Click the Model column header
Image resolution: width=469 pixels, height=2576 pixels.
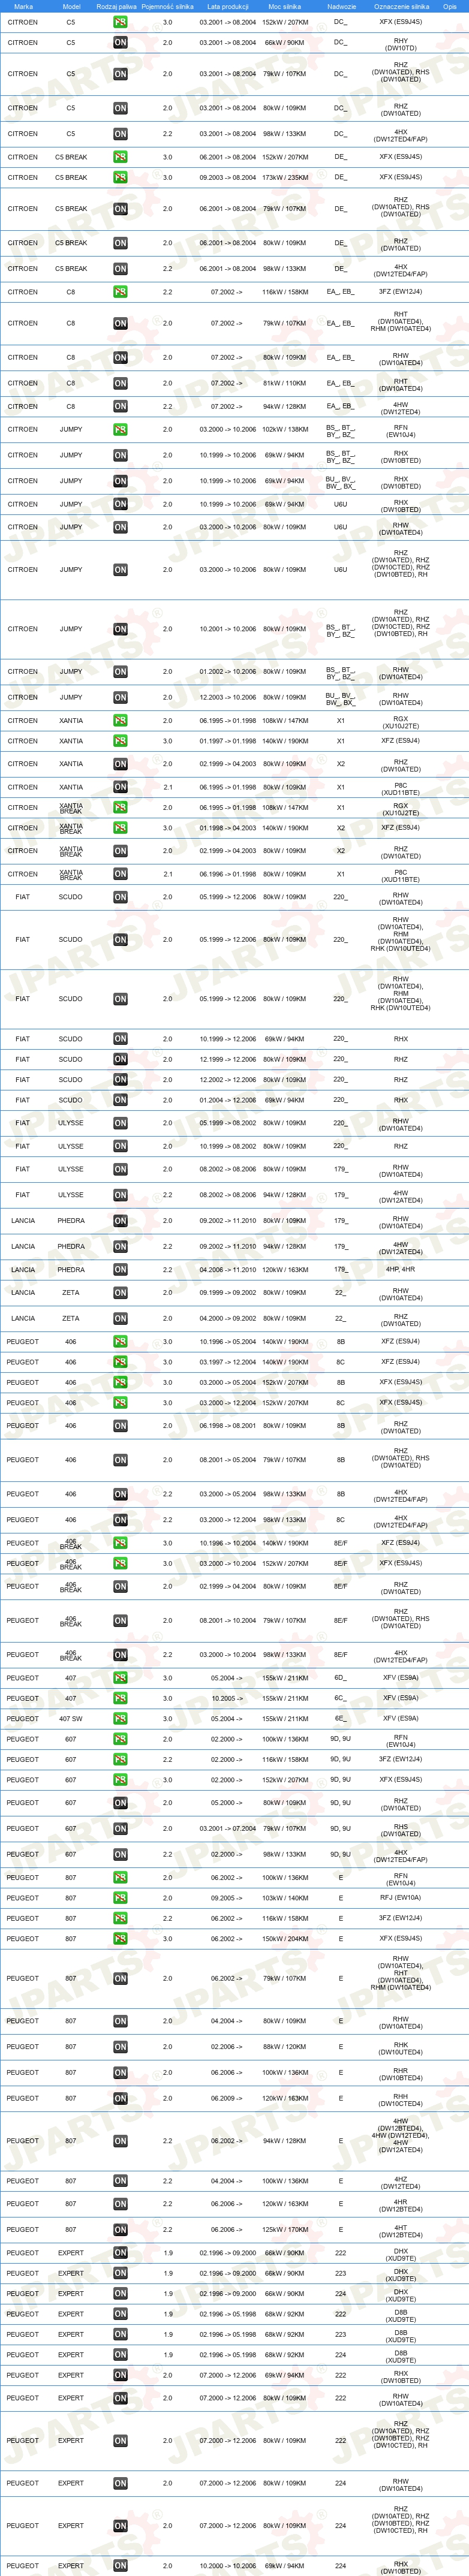click(x=71, y=6)
